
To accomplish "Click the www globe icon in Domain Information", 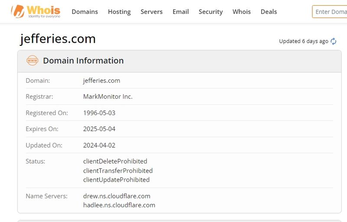I will pyautogui.click(x=32, y=61).
